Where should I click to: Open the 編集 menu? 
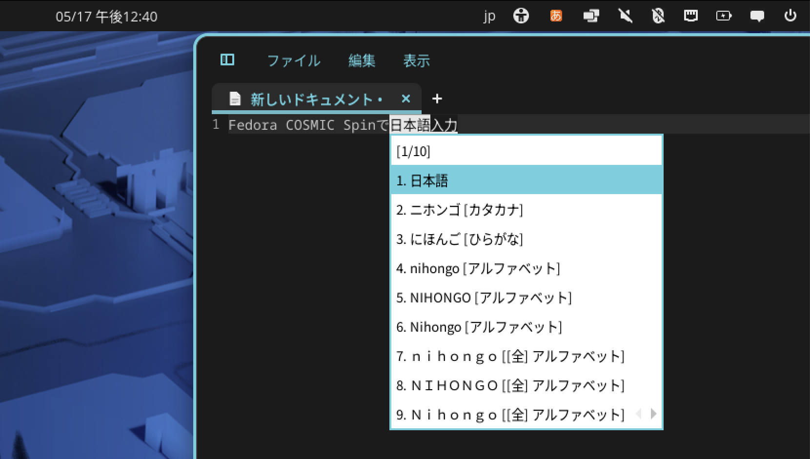tap(362, 60)
